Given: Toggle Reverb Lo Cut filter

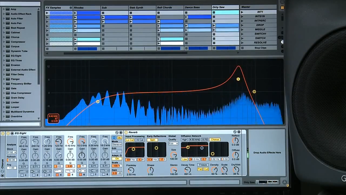Looking at the screenshot, I should [130, 140].
